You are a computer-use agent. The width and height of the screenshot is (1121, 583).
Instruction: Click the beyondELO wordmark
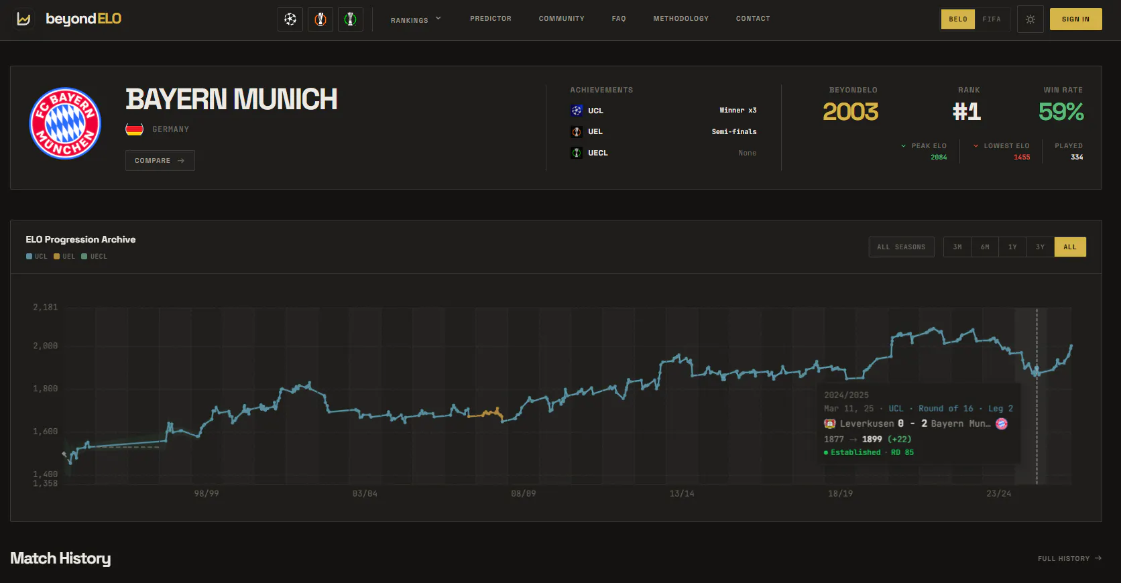pos(84,19)
